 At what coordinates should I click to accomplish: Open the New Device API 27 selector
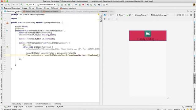(46, 5)
